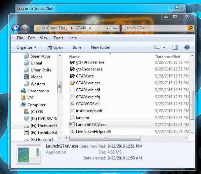Click the Refresh button in address bar
Viewport: 201px width, 174px height.
115,28
